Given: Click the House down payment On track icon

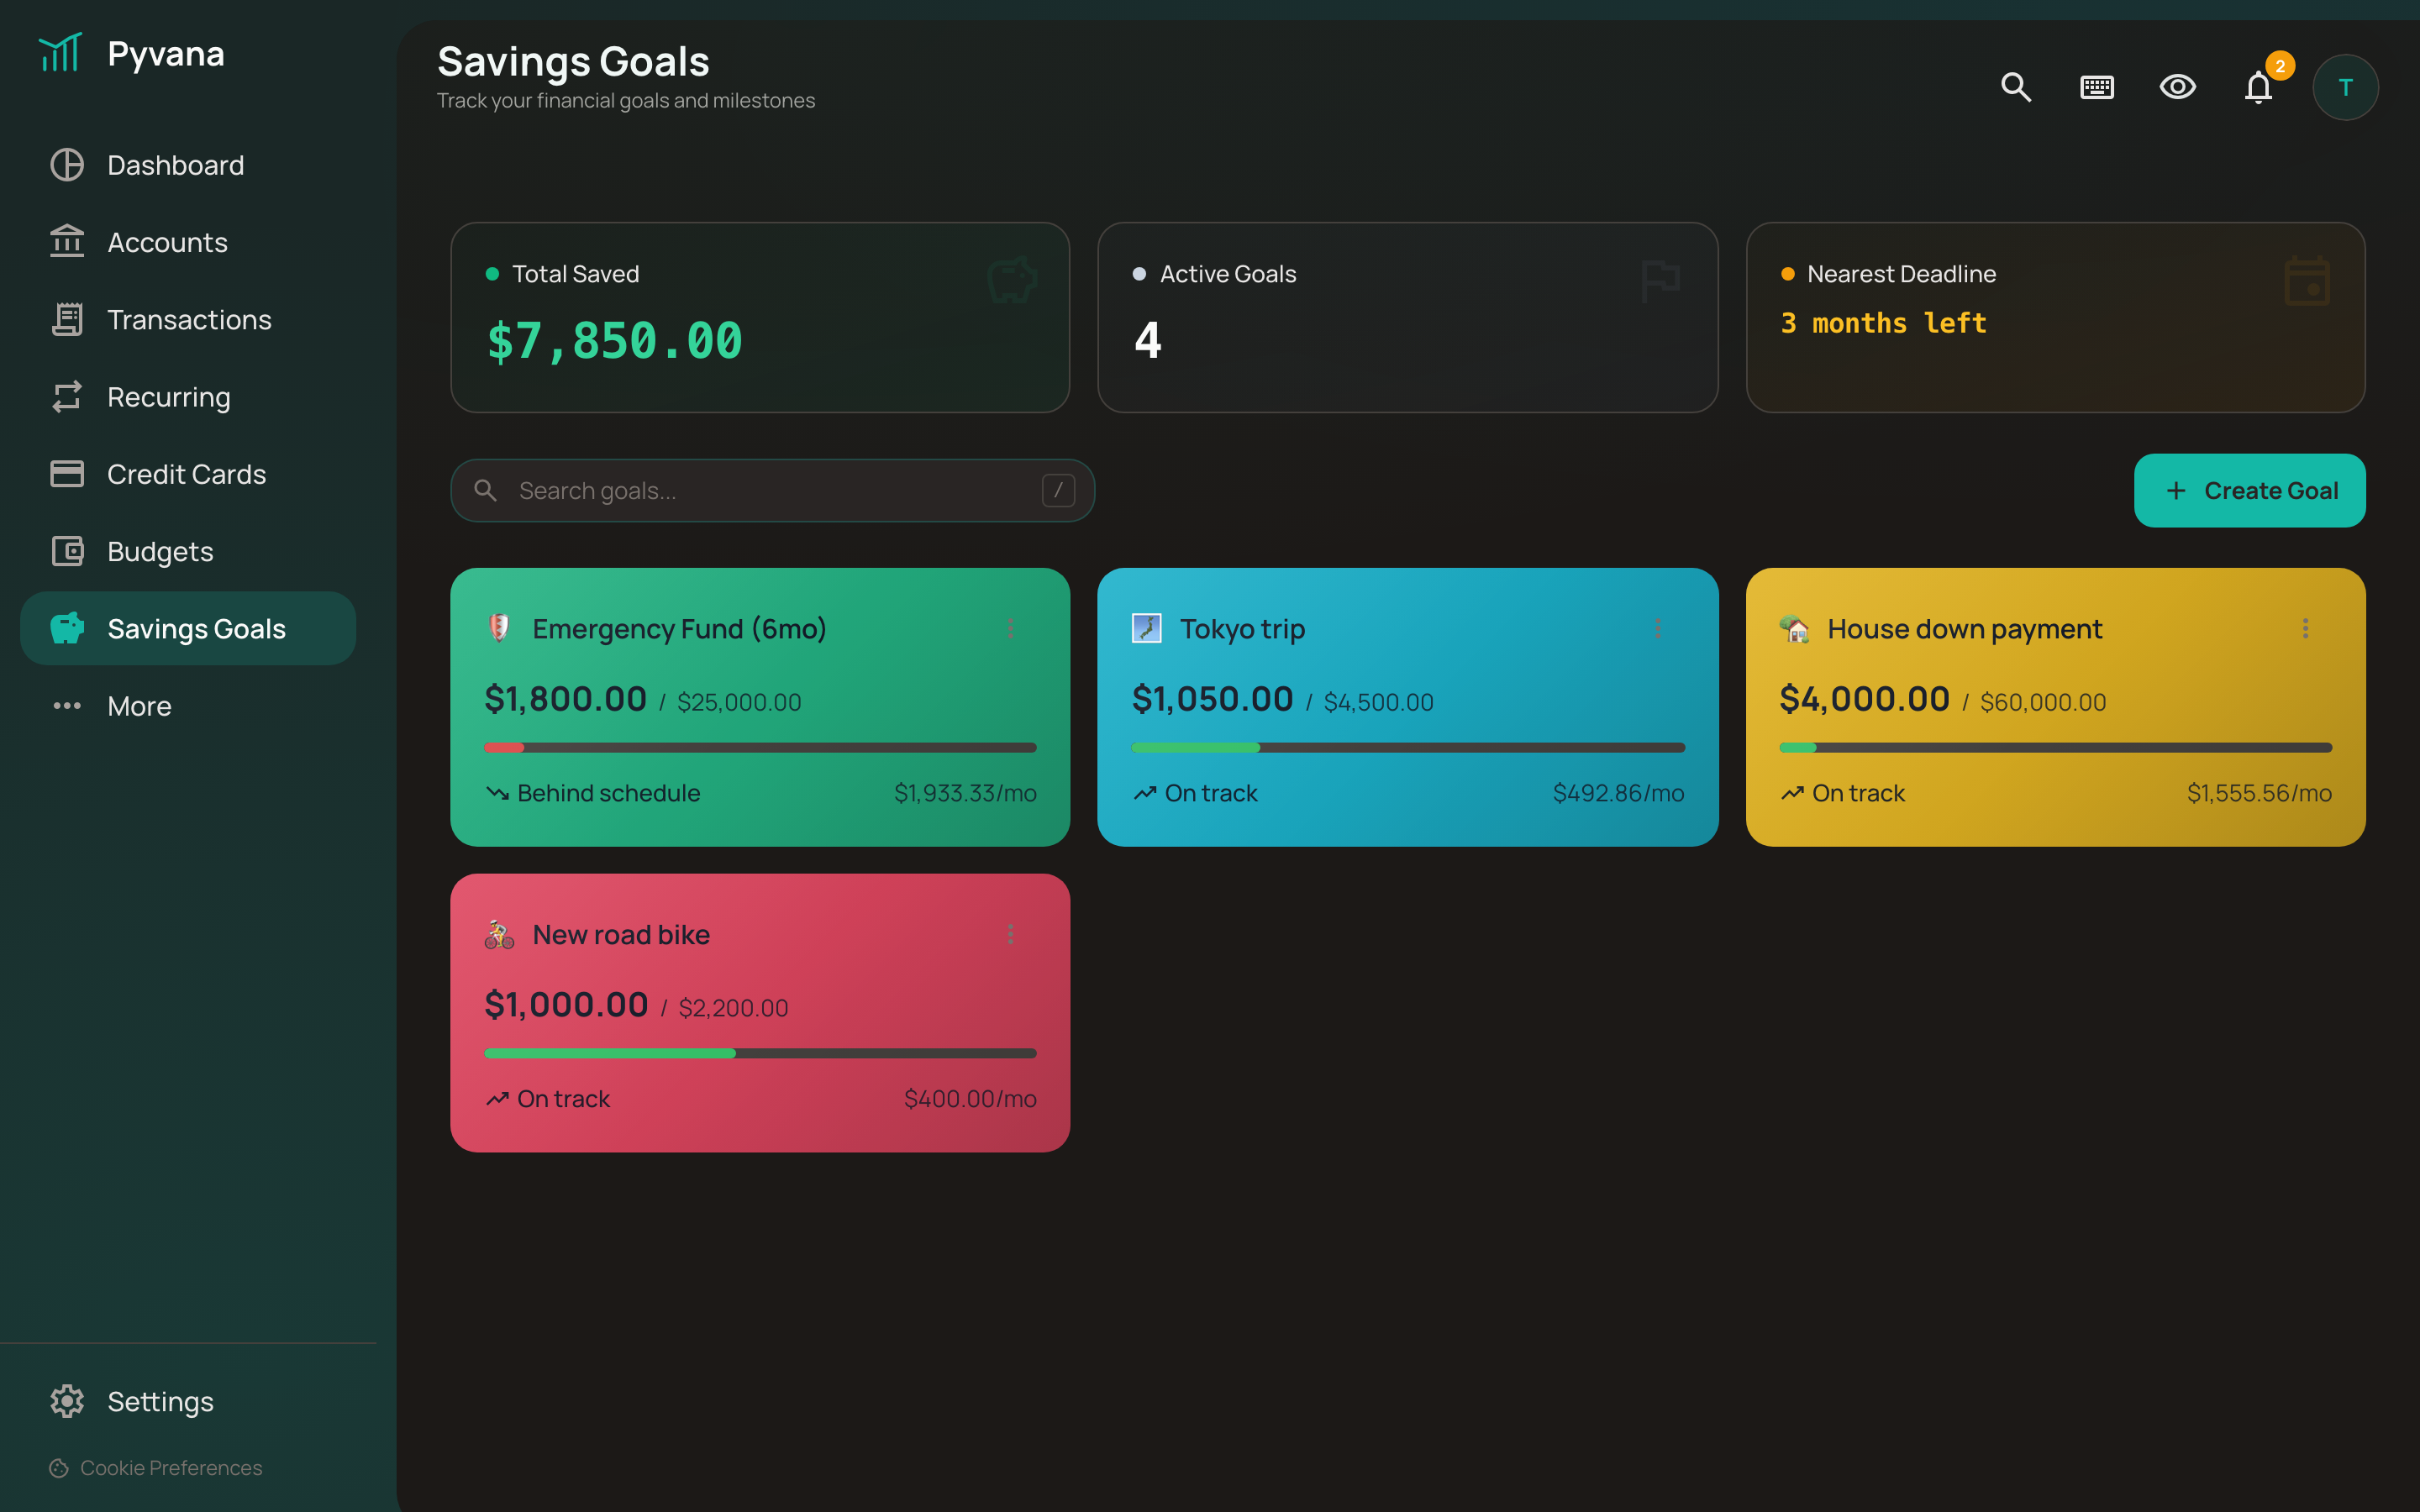Looking at the screenshot, I should click(1792, 793).
